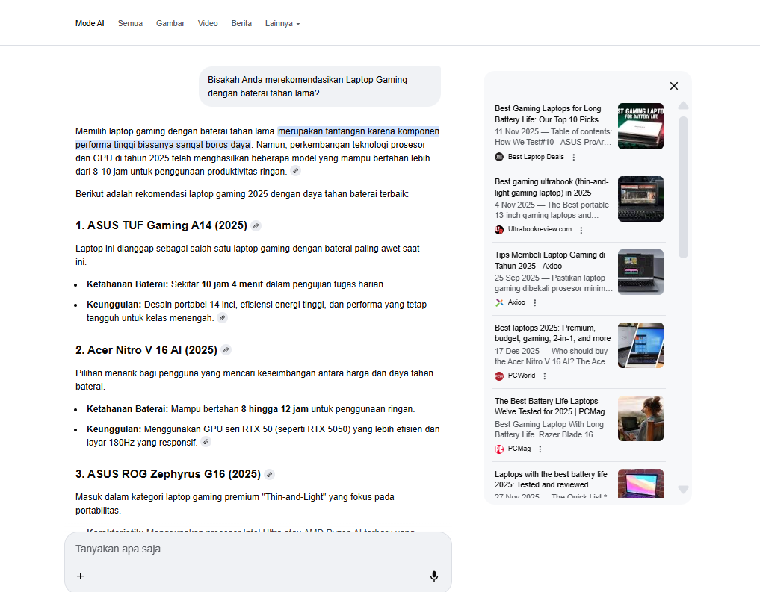Screen dimensions: 760x592
Task: Open three-dot menu next to Best Laptop Deals
Action: coord(574,157)
